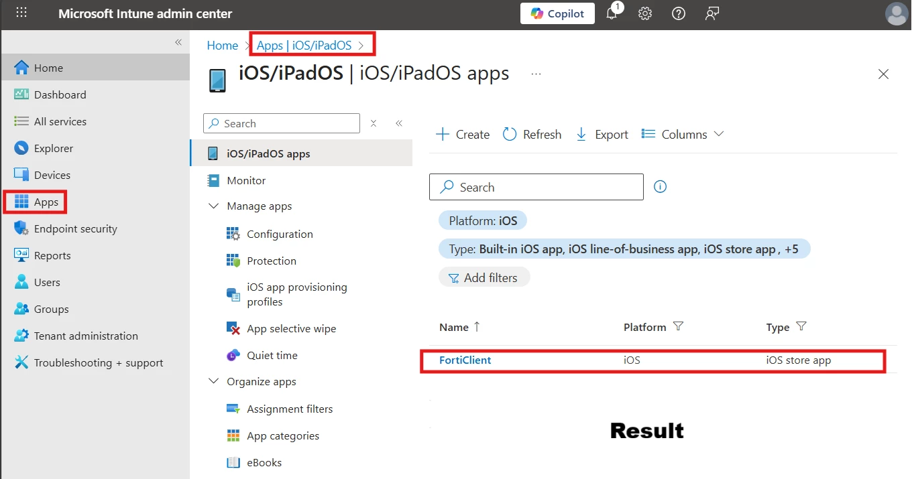The image size is (912, 479).
Task: Refresh the apps list
Action: [532, 134]
